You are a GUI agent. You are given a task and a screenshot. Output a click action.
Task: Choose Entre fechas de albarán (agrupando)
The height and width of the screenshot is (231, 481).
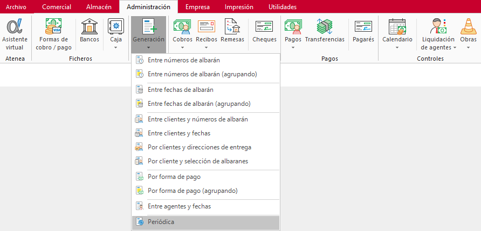[x=206, y=104]
